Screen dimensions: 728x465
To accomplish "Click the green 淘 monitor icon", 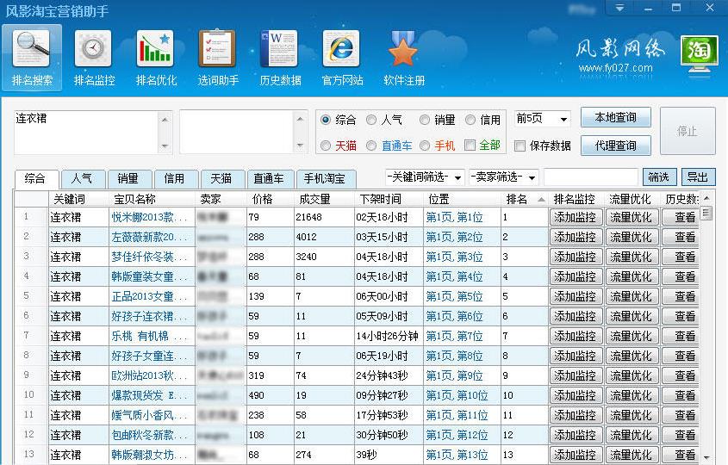I will 699,53.
